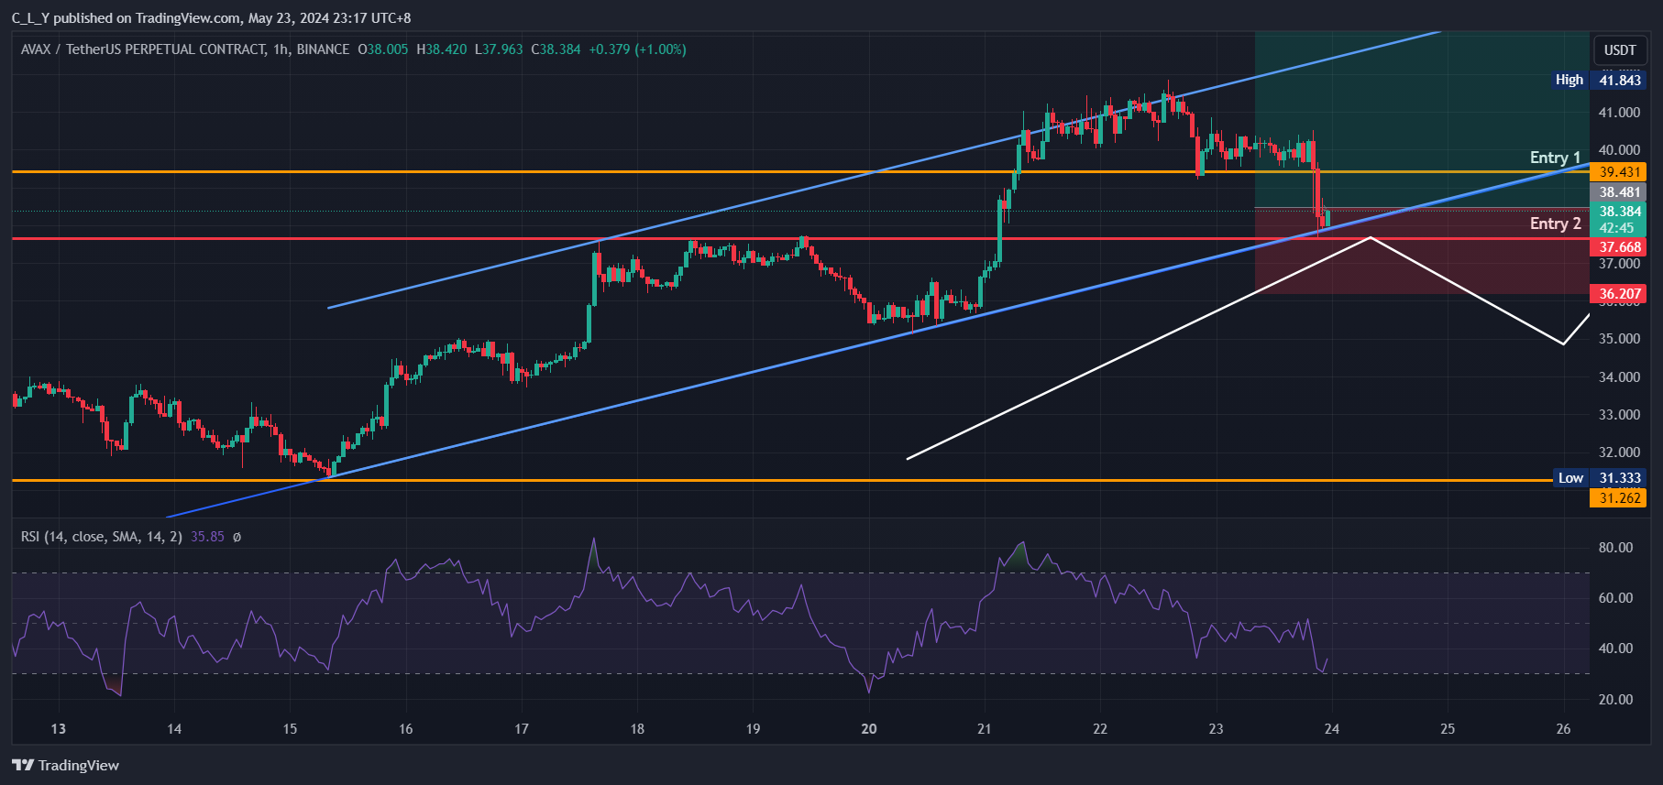
Task: Click the gray 38.481 price label
Action: [1620, 192]
